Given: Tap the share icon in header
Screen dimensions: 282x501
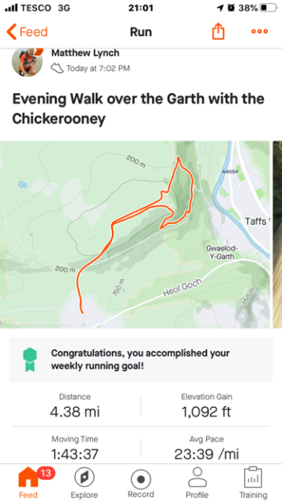Looking at the screenshot, I should [x=219, y=31].
